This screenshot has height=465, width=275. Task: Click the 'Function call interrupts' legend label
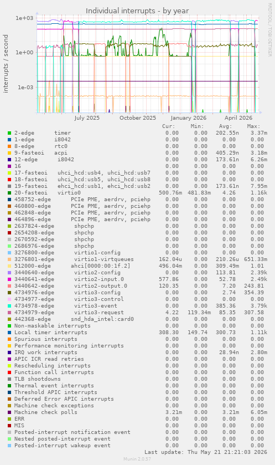(x=54, y=372)
